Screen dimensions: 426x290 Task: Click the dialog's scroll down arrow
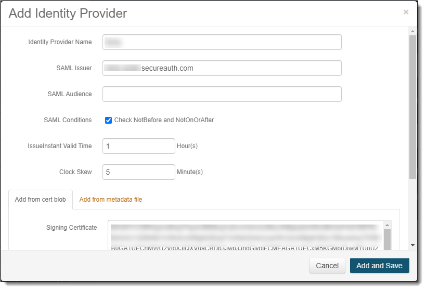point(412,245)
